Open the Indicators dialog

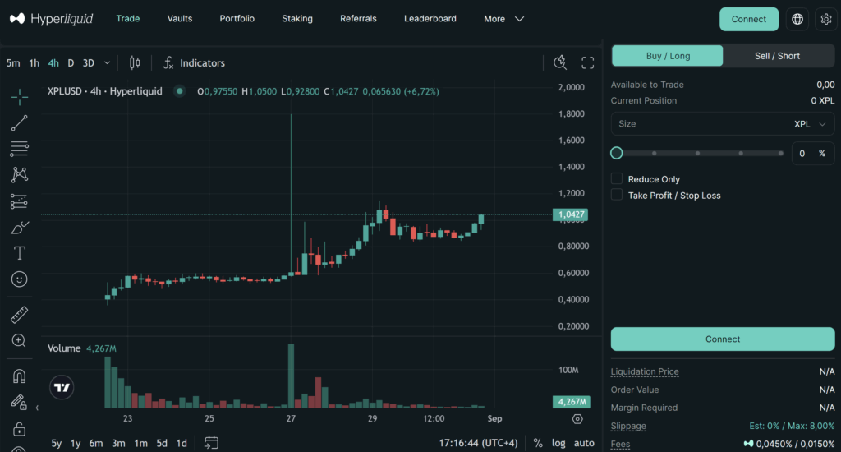194,62
